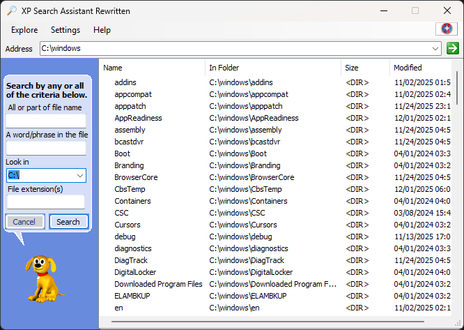Open the Explore menu
The width and height of the screenshot is (464, 330).
point(24,30)
